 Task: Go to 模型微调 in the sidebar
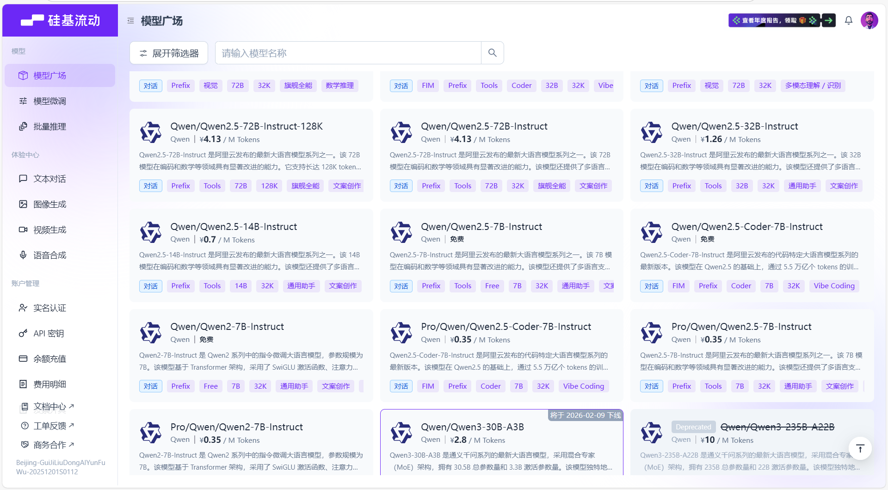pyautogui.click(x=49, y=101)
